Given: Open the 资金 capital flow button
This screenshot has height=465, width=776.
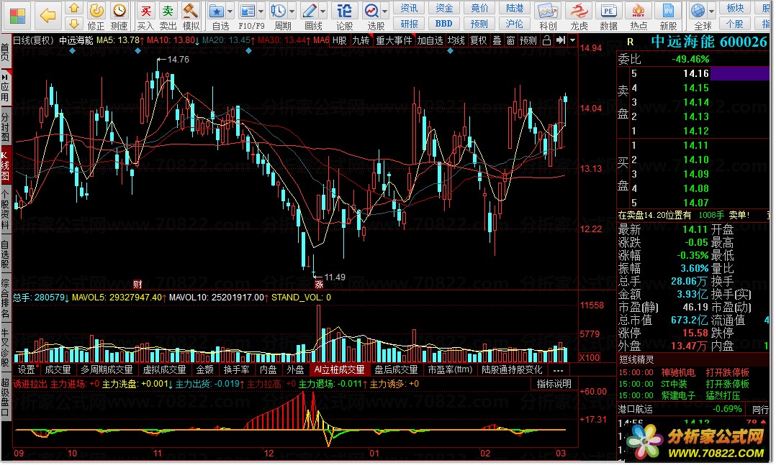Looking at the screenshot, I should (x=444, y=9).
